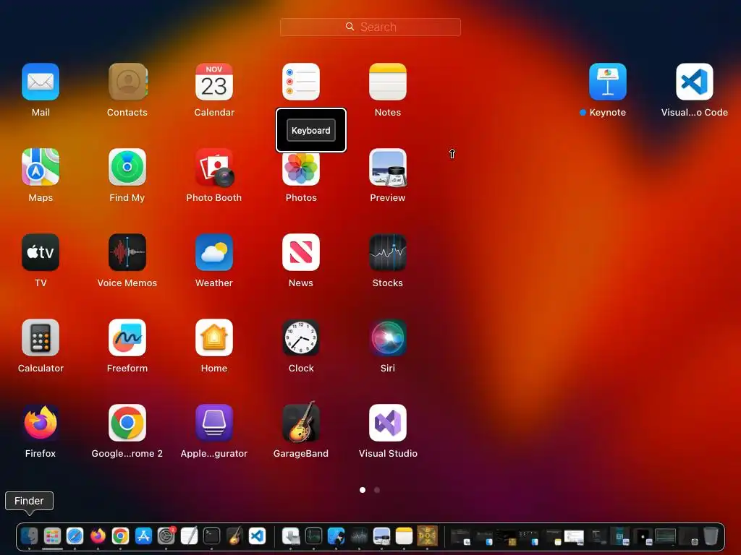Open the App Store in the Dock
741x555 pixels.
coord(143,536)
